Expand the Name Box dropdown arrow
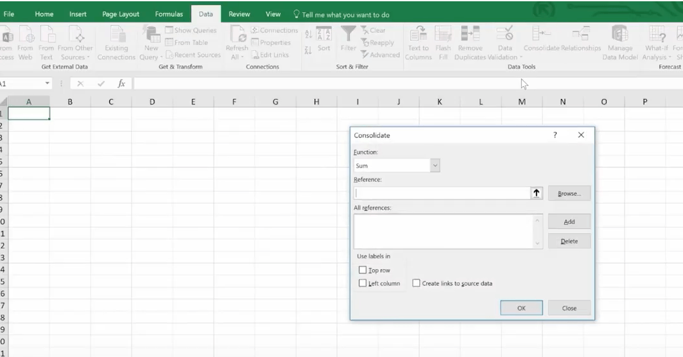 [48, 84]
